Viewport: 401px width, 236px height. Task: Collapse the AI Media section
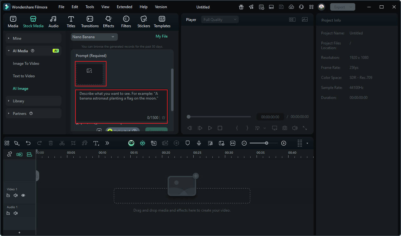[x=34, y=51]
